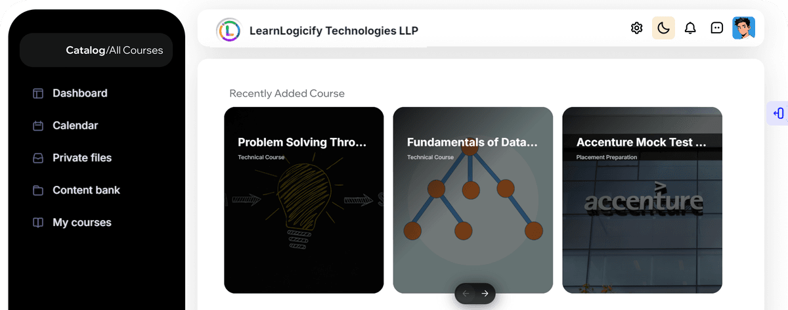The height and width of the screenshot is (310, 788).
Task: Toggle dark mode with moon icon
Action: coord(663,28)
